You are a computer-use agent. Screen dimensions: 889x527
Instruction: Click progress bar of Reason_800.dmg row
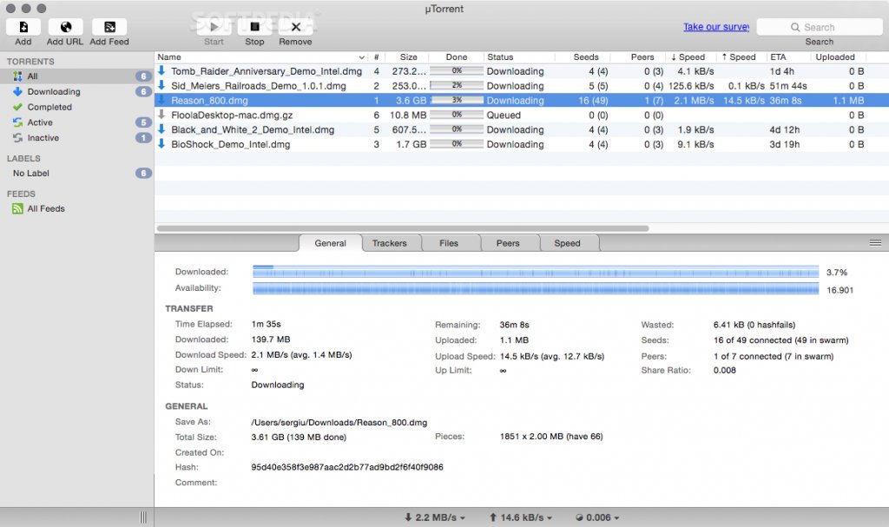click(457, 100)
